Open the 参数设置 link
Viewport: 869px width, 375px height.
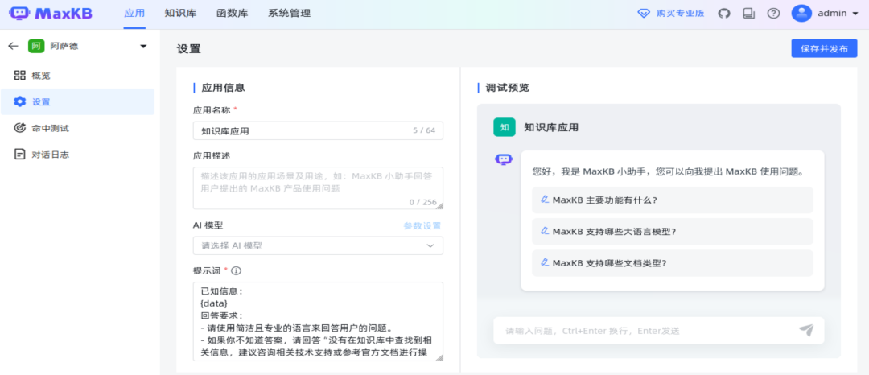tap(422, 225)
